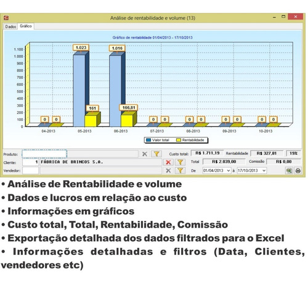The width and height of the screenshot is (308, 285).
Task: Clear the Produto filter with gray X
Action: tap(145, 154)
